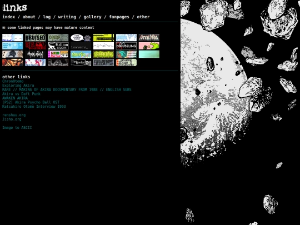The width and height of the screenshot is (300, 225).
Task: Click the white, red and blue splatter button
Action: tap(36, 63)
